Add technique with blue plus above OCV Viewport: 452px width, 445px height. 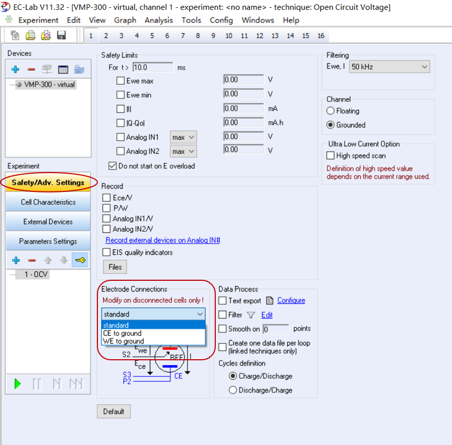(x=16, y=260)
